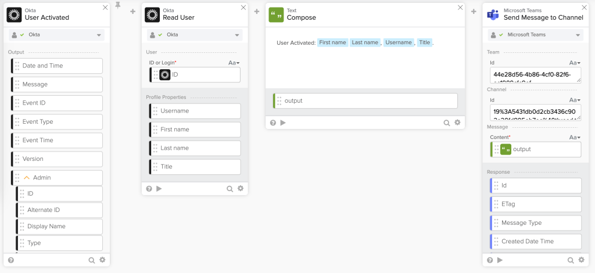The width and height of the screenshot is (595, 273).
Task: Select the Message Type response field
Action: tap(536, 223)
